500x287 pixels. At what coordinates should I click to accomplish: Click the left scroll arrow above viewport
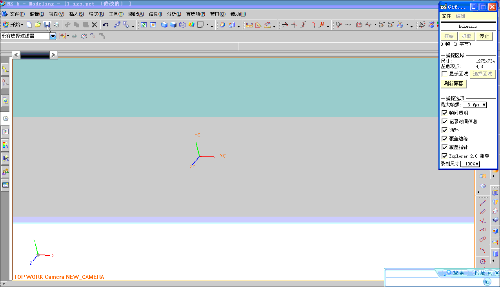pos(16,55)
